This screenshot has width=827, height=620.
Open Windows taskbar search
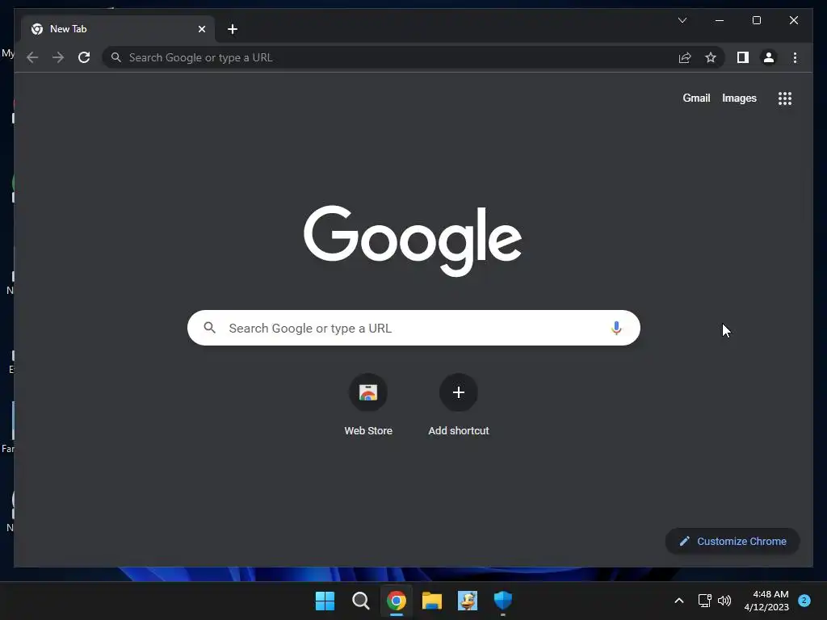361,601
